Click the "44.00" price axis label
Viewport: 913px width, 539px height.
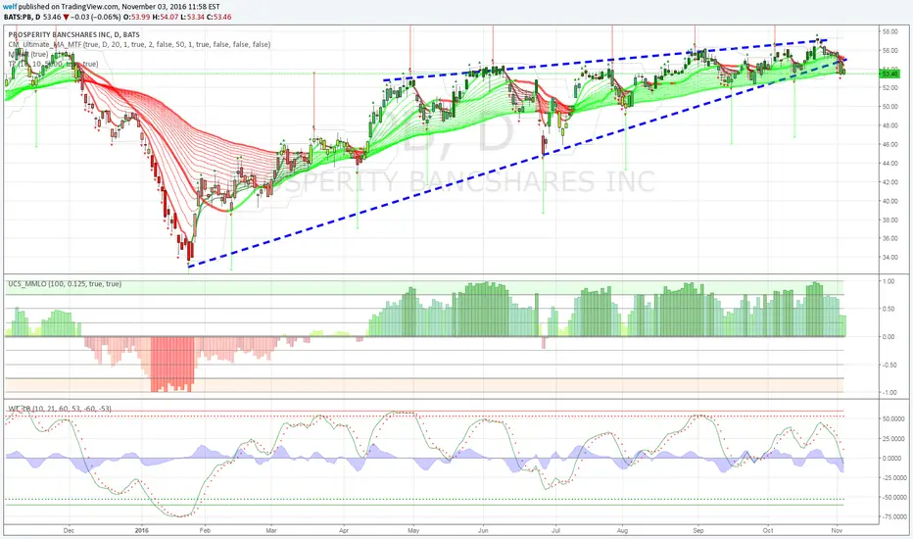[x=889, y=163]
